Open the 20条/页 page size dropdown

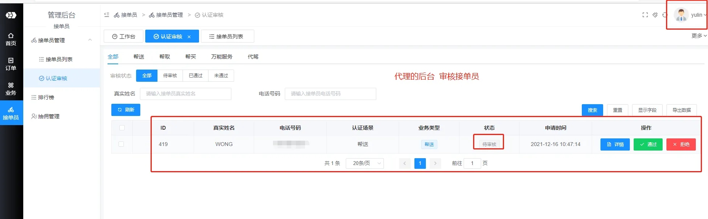pyautogui.click(x=365, y=163)
